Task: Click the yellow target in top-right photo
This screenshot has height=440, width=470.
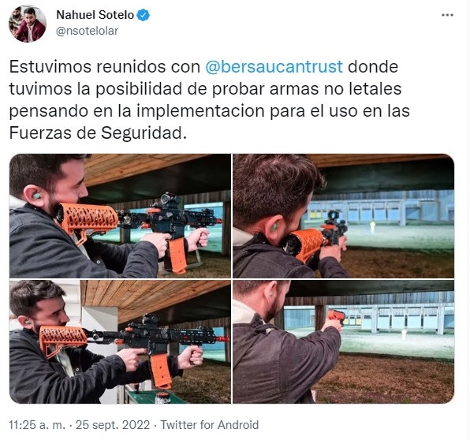Action: coord(372,226)
